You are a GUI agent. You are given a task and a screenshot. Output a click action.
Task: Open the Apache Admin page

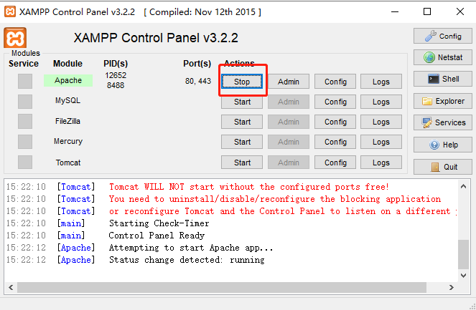(x=289, y=82)
